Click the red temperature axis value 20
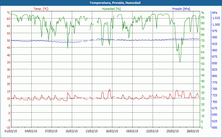 point(9,84)
